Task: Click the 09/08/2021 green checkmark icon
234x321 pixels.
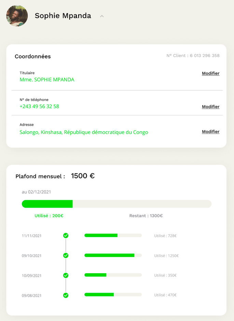Action: click(66, 295)
